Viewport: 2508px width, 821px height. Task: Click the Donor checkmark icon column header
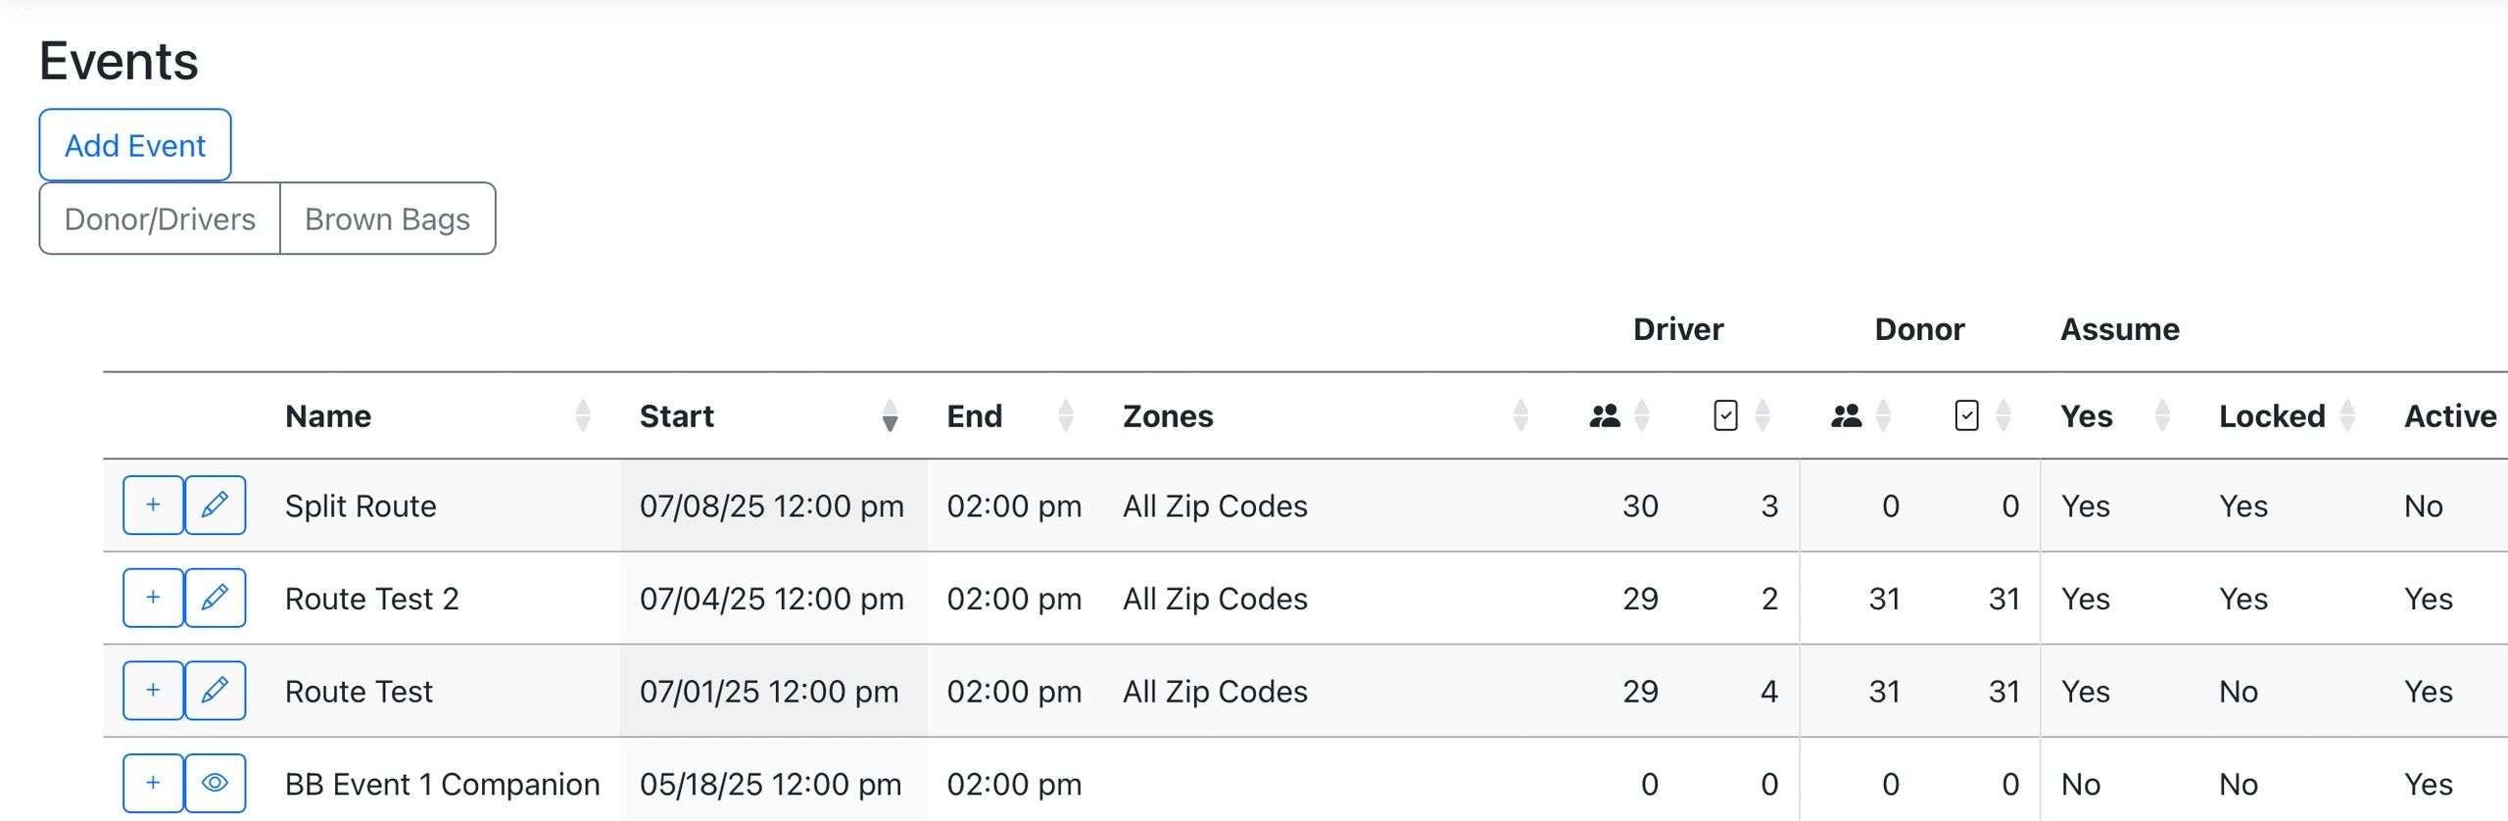[1965, 416]
